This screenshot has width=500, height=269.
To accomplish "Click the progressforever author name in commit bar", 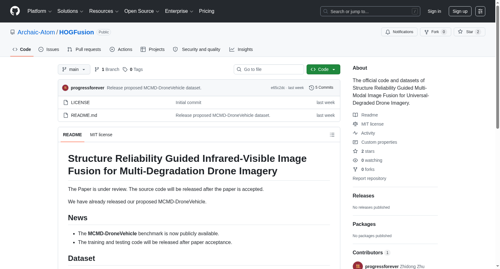I will (87, 88).
